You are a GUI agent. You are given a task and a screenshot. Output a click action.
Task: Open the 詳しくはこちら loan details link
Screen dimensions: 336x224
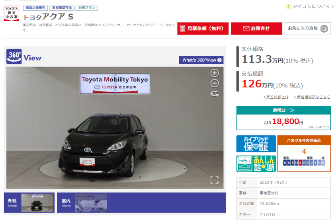(x=318, y=127)
